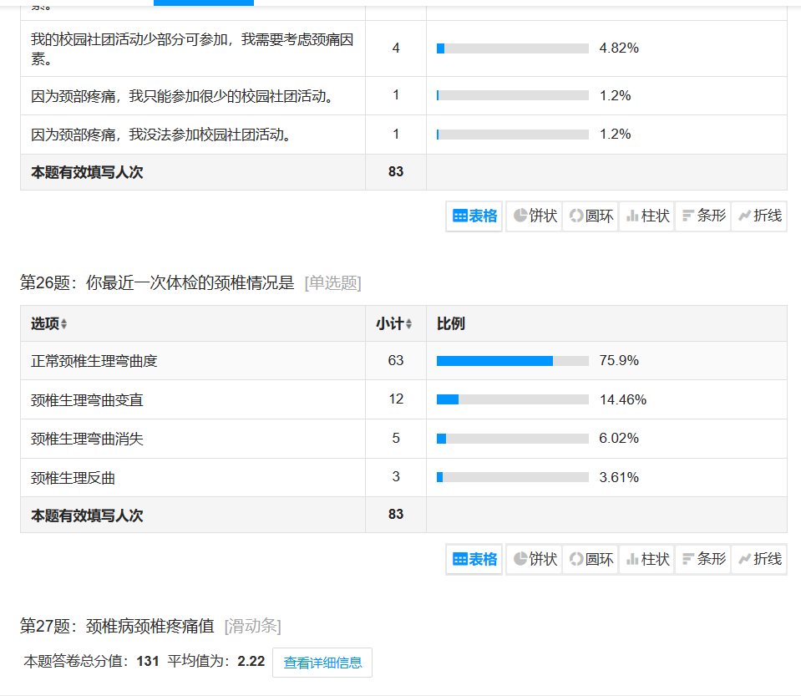The image size is (801, 696).
Task: Click row 因为颈部疼痛，我没法参加校园社团活动。
Action: pos(403,135)
